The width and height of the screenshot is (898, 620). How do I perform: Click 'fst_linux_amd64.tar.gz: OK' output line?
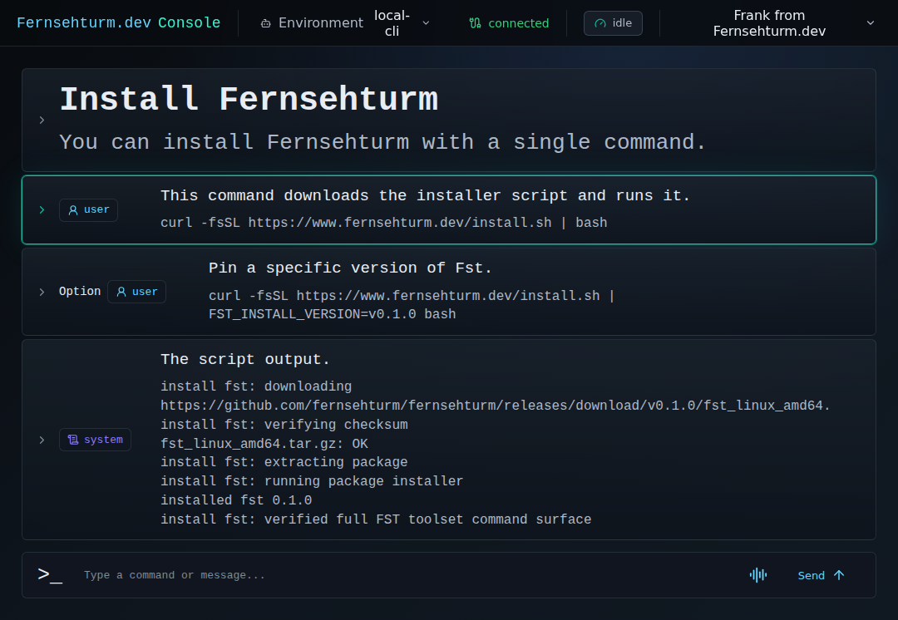264,444
